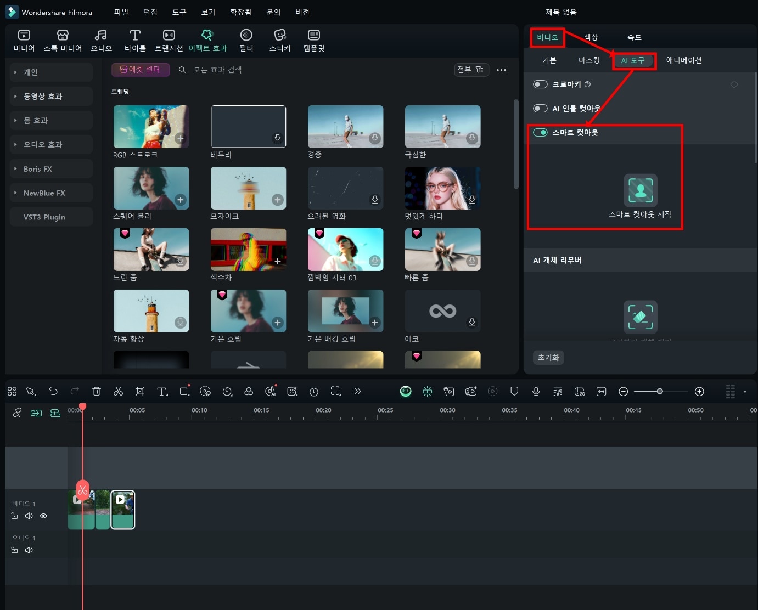Screen dimensions: 758x610
Task: Select the RGB 스트로크 effect thumbnail
Action: click(x=151, y=127)
